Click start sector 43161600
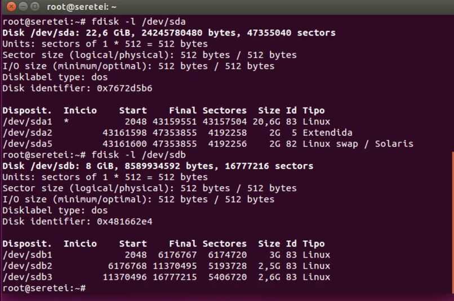Viewport: 454px width, 301px height. click(x=124, y=143)
